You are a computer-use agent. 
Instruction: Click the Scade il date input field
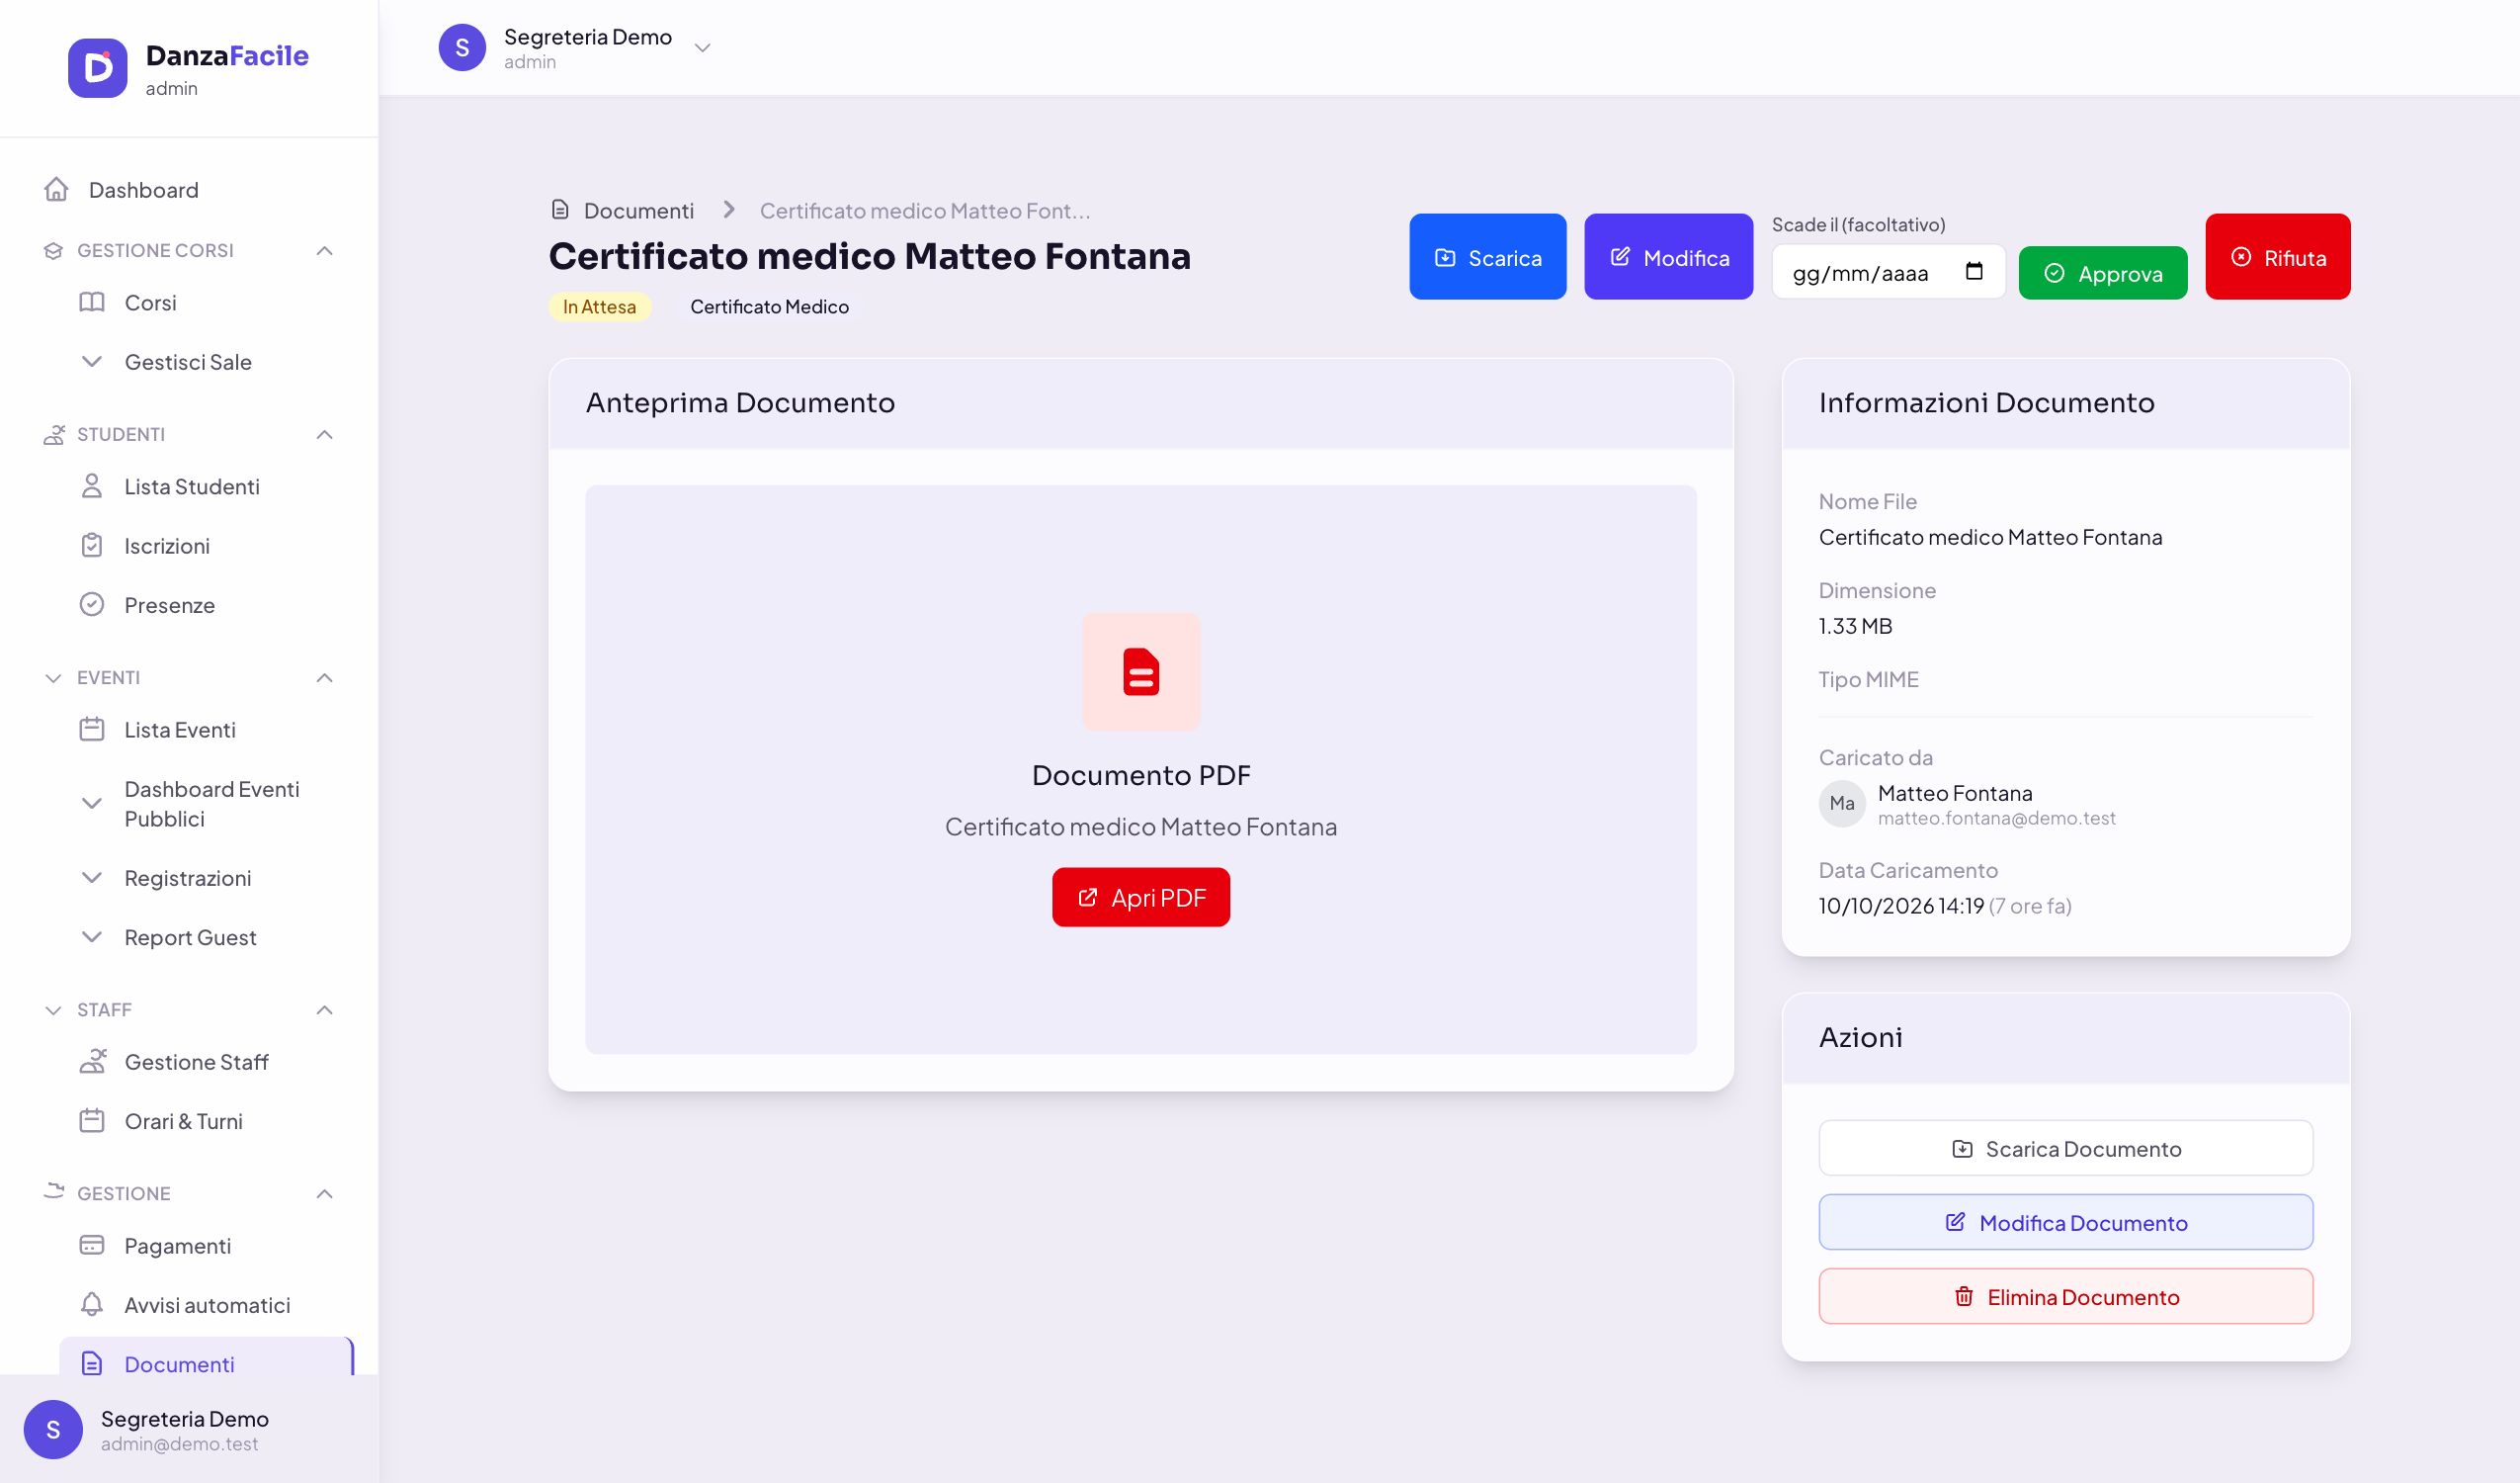point(1888,272)
